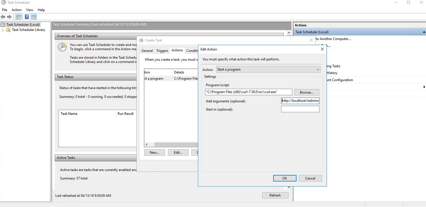This screenshot has width=426, height=207.
Task: Click the Task Scheduler Library folder icon
Action: pyautogui.click(x=8, y=30)
